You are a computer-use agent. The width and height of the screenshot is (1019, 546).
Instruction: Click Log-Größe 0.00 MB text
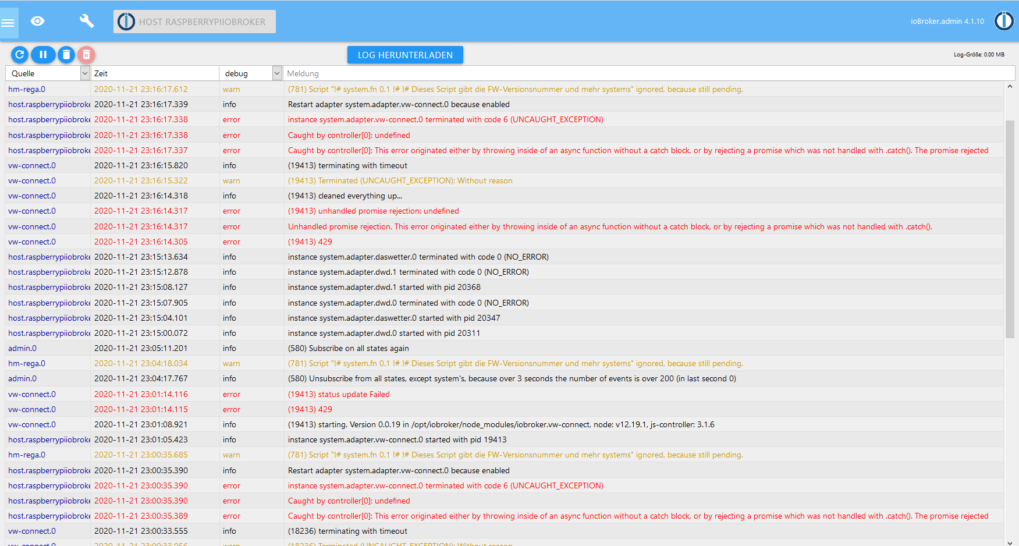click(979, 55)
